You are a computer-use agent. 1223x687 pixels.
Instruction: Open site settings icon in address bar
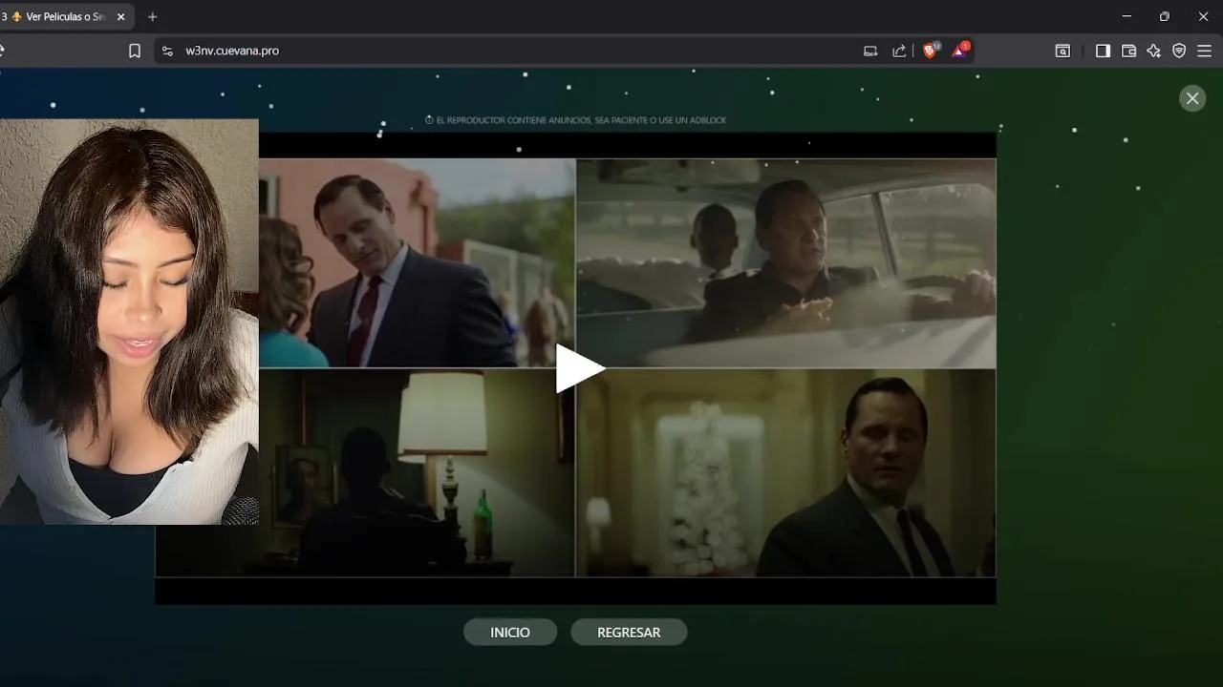coord(167,51)
